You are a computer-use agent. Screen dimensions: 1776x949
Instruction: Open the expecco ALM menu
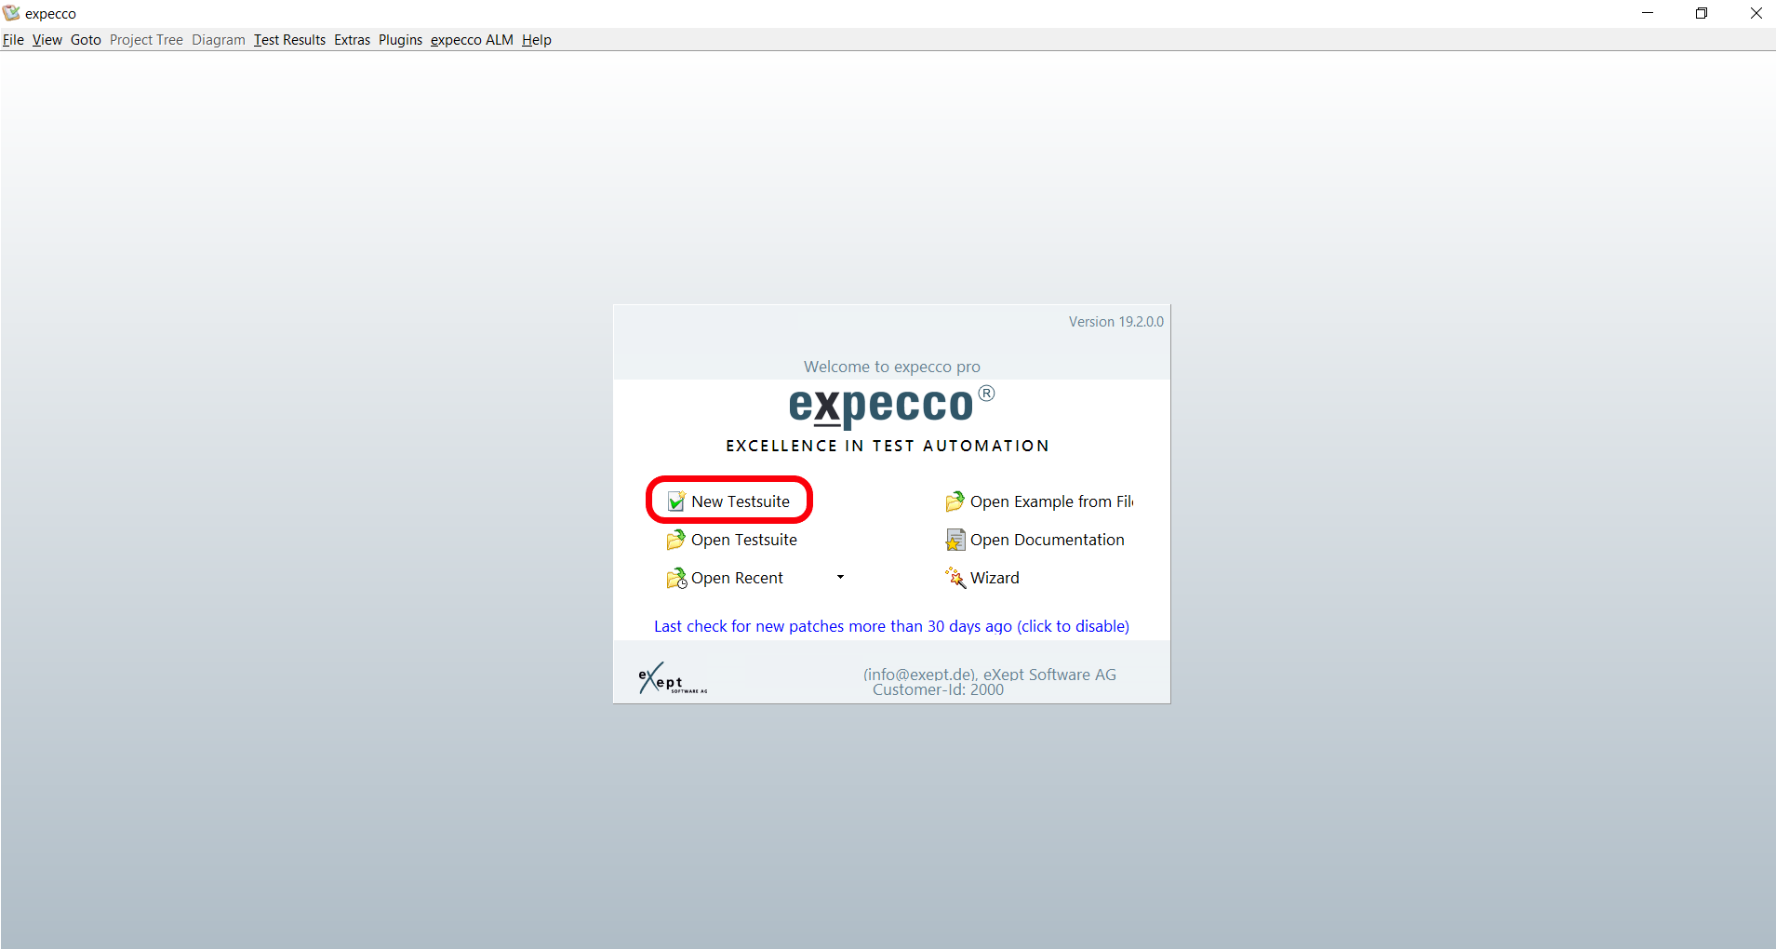pyautogui.click(x=472, y=40)
